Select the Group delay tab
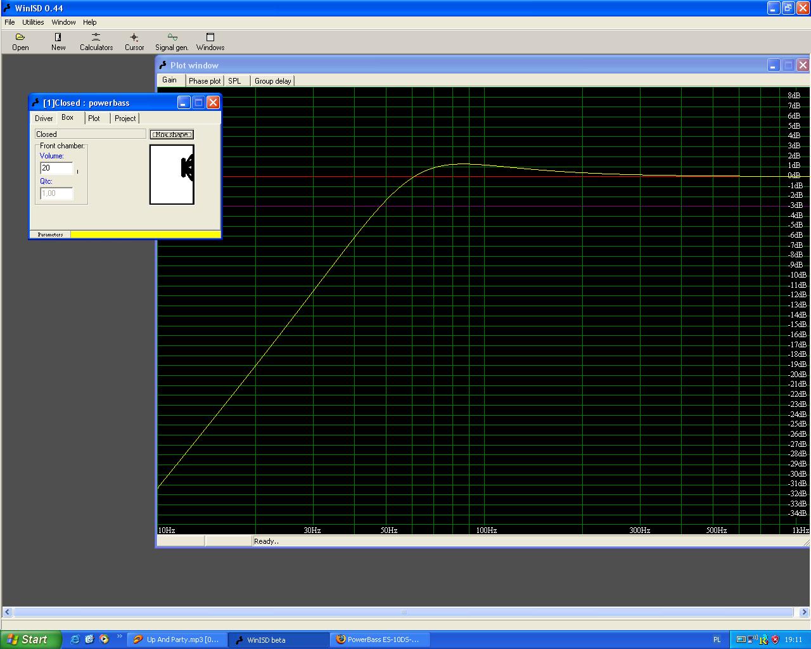This screenshot has height=649, width=811. (272, 81)
